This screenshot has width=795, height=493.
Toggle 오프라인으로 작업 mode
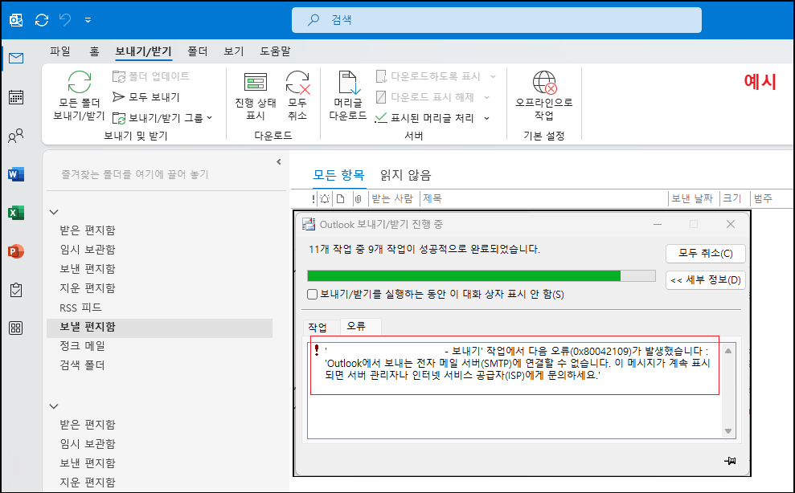[x=544, y=96]
